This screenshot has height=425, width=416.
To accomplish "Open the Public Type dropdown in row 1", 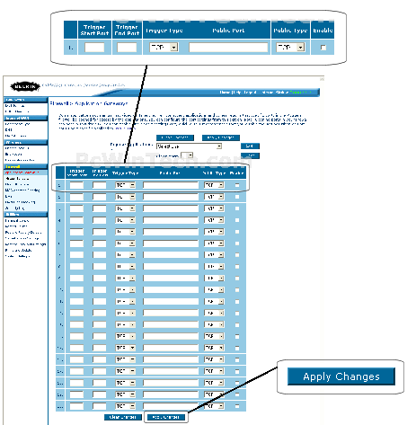I will (x=214, y=185).
